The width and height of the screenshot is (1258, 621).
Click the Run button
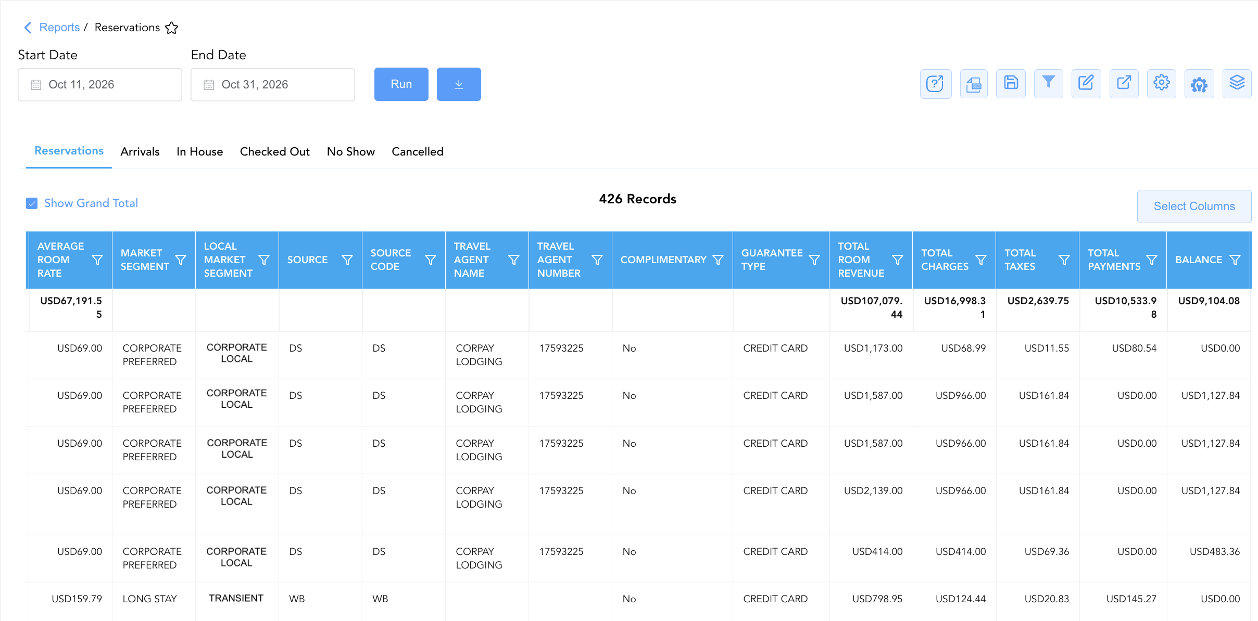coord(401,84)
